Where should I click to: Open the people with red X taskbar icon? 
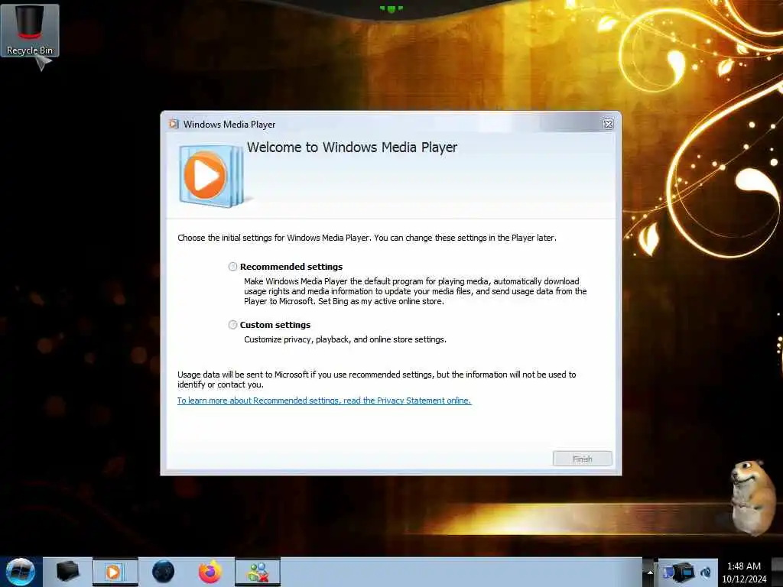tap(258, 572)
